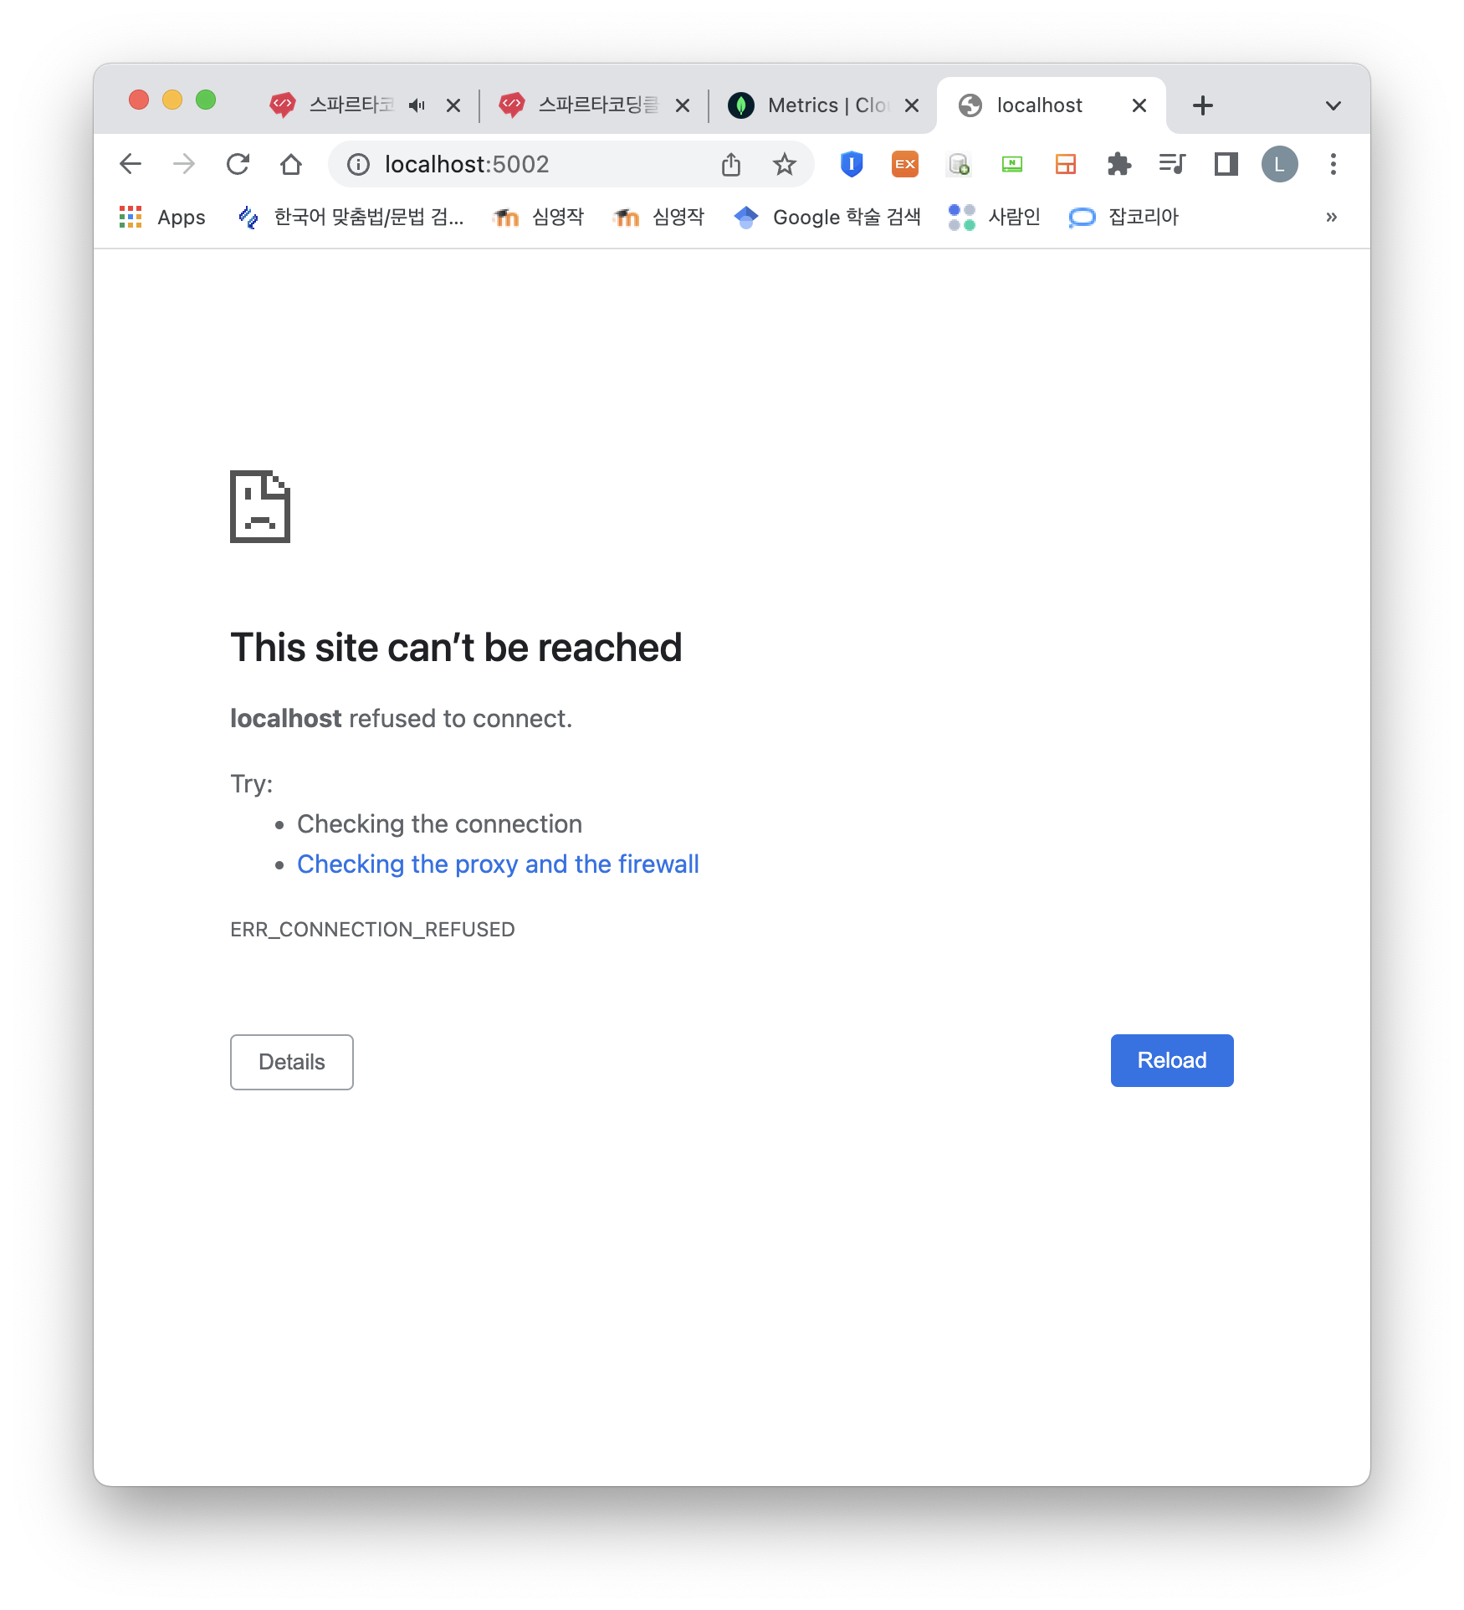
Task: Open Checking the proxy and firewall link
Action: [498, 864]
